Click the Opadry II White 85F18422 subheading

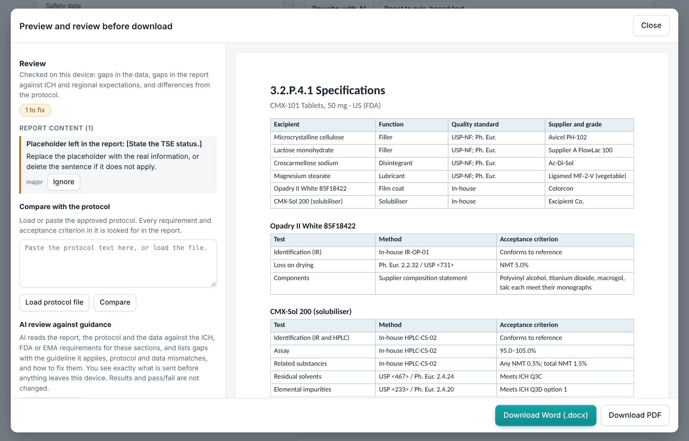313,226
